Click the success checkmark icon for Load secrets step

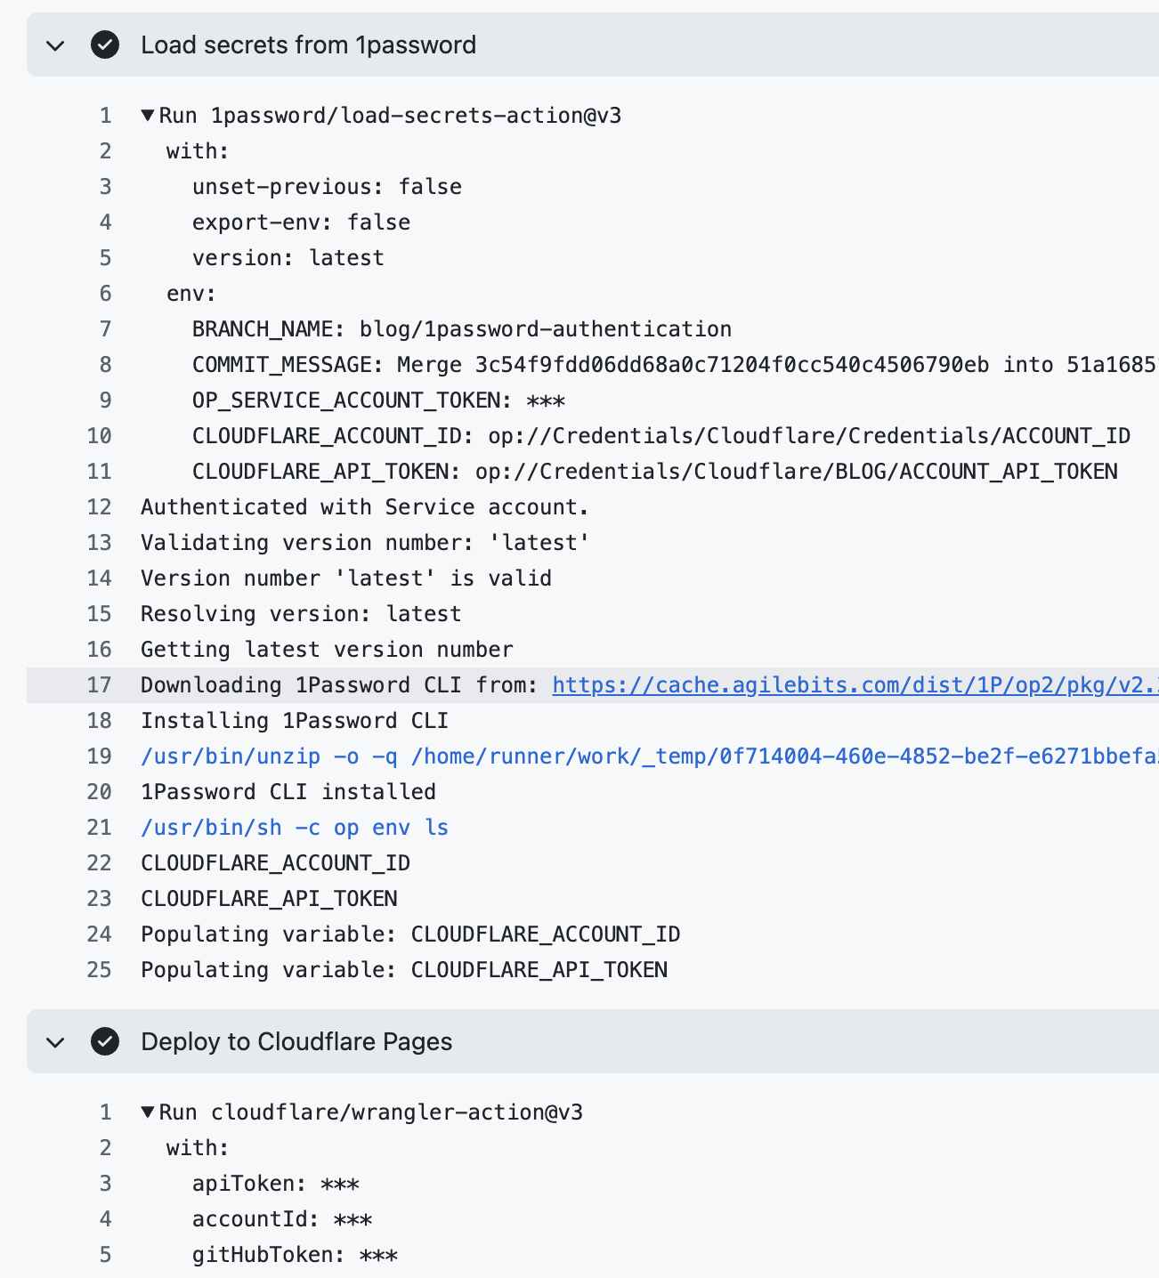(x=105, y=45)
